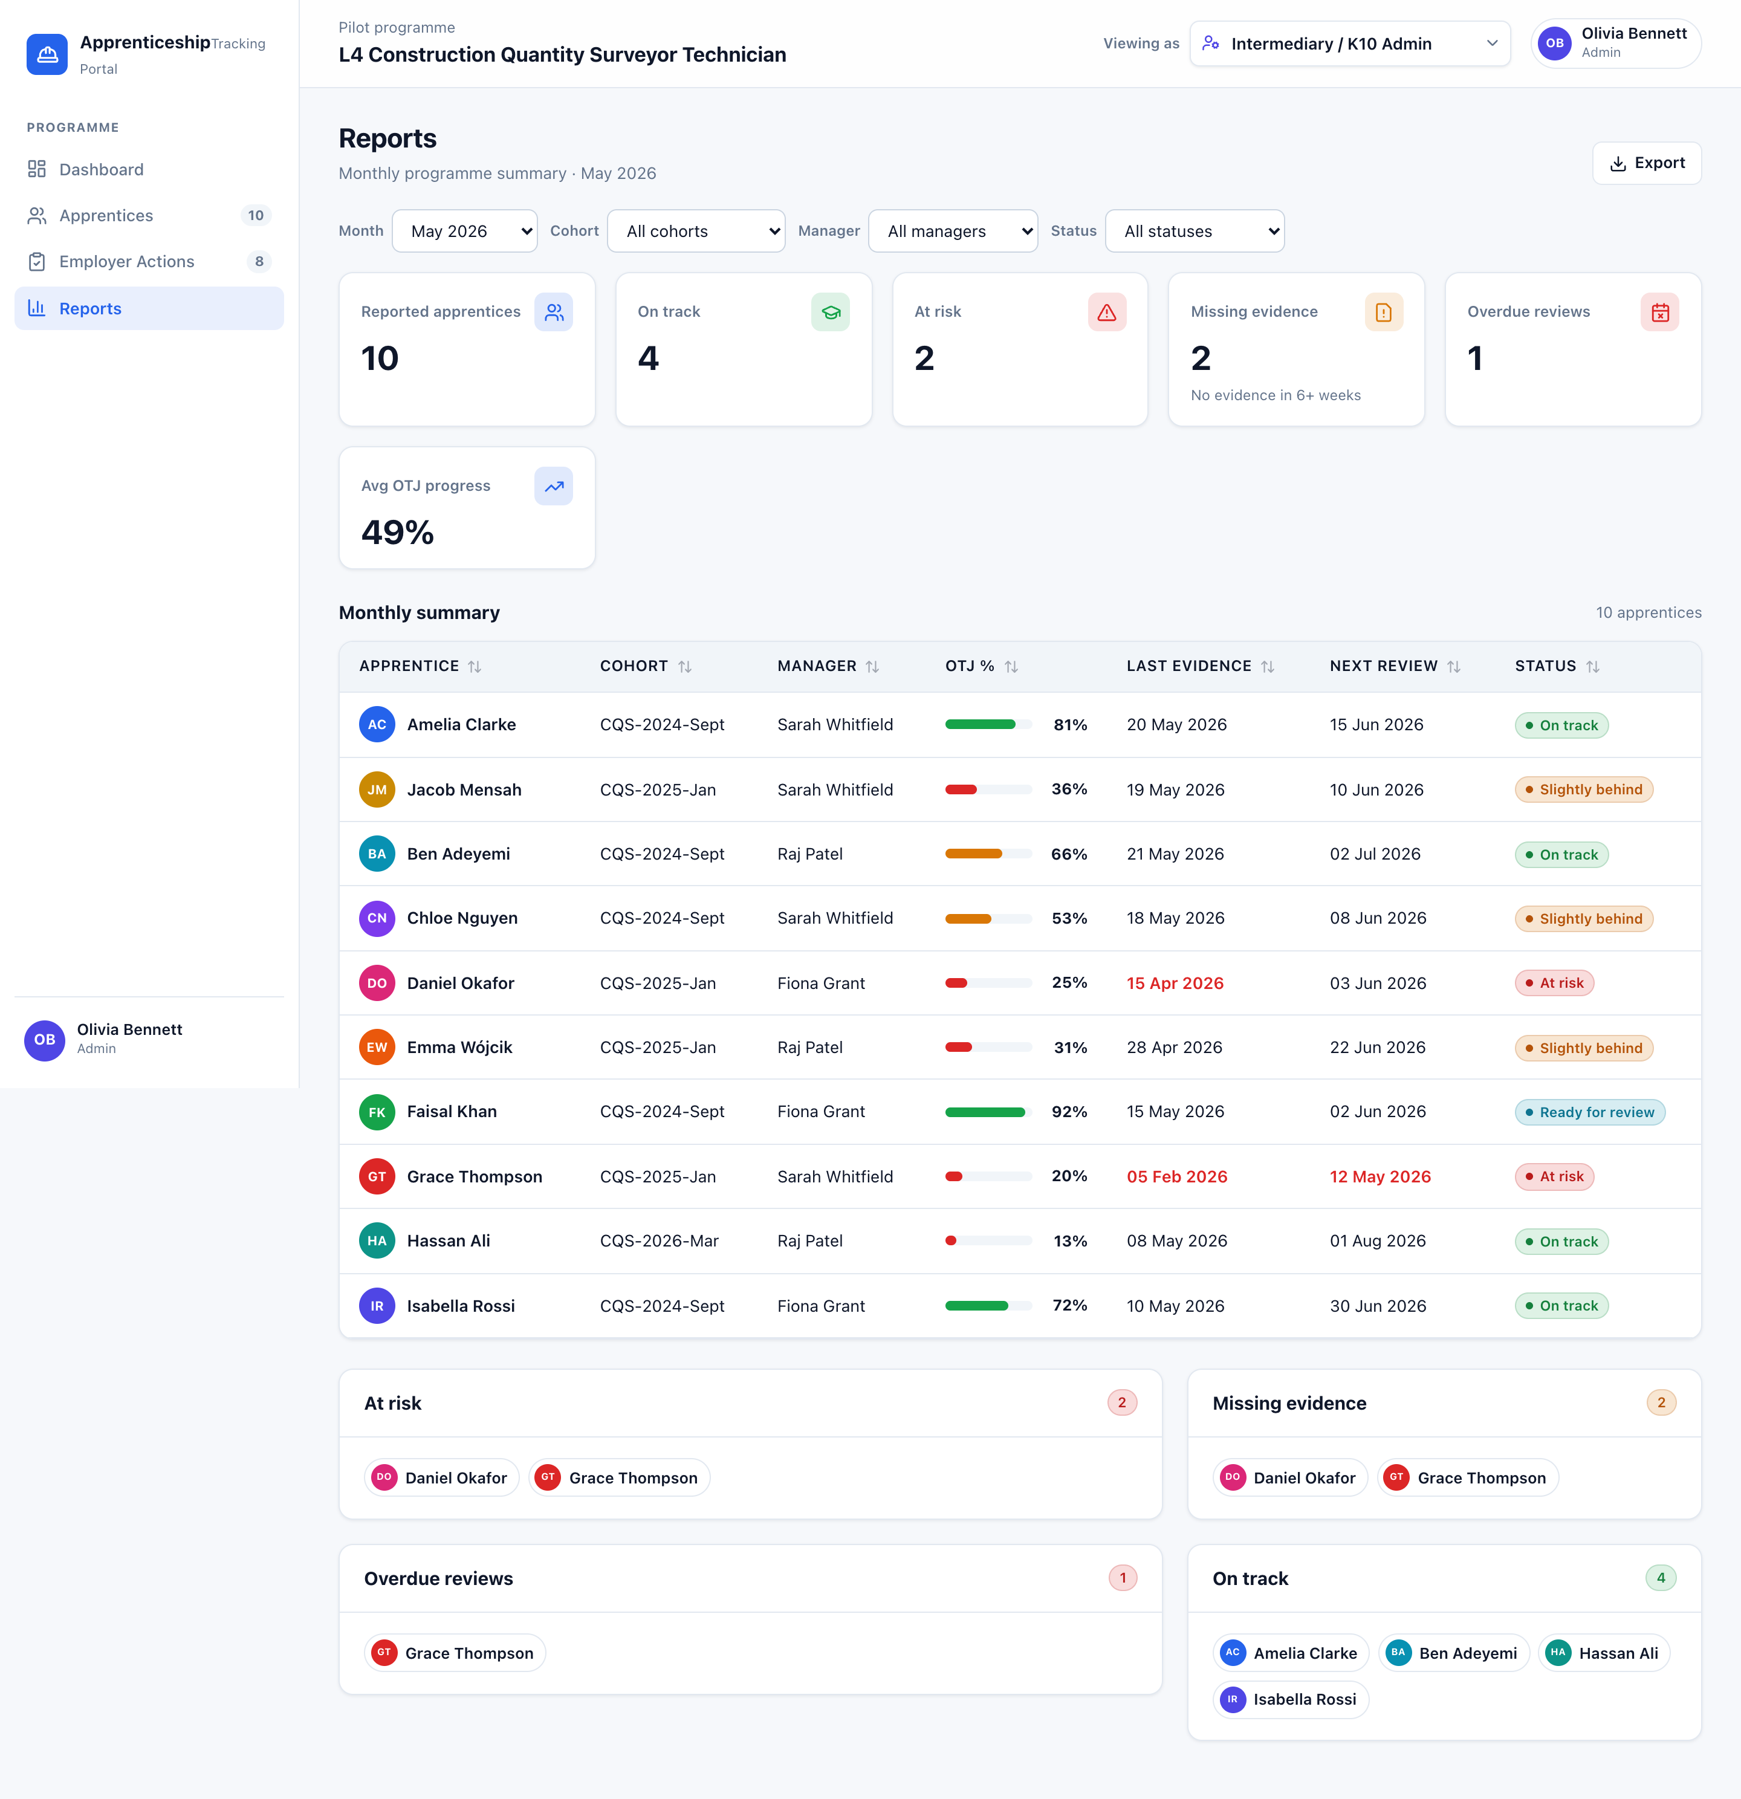Click Olivia Bennett profile at sidebar bottom
This screenshot has height=1799, width=1741.
pyautogui.click(x=149, y=1039)
